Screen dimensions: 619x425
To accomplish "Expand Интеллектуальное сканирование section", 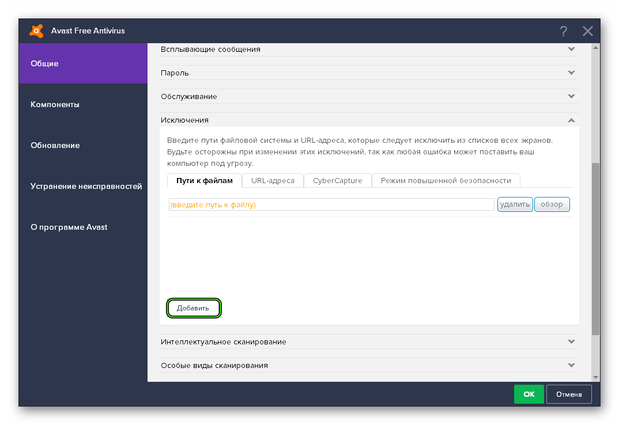I will [369, 341].
